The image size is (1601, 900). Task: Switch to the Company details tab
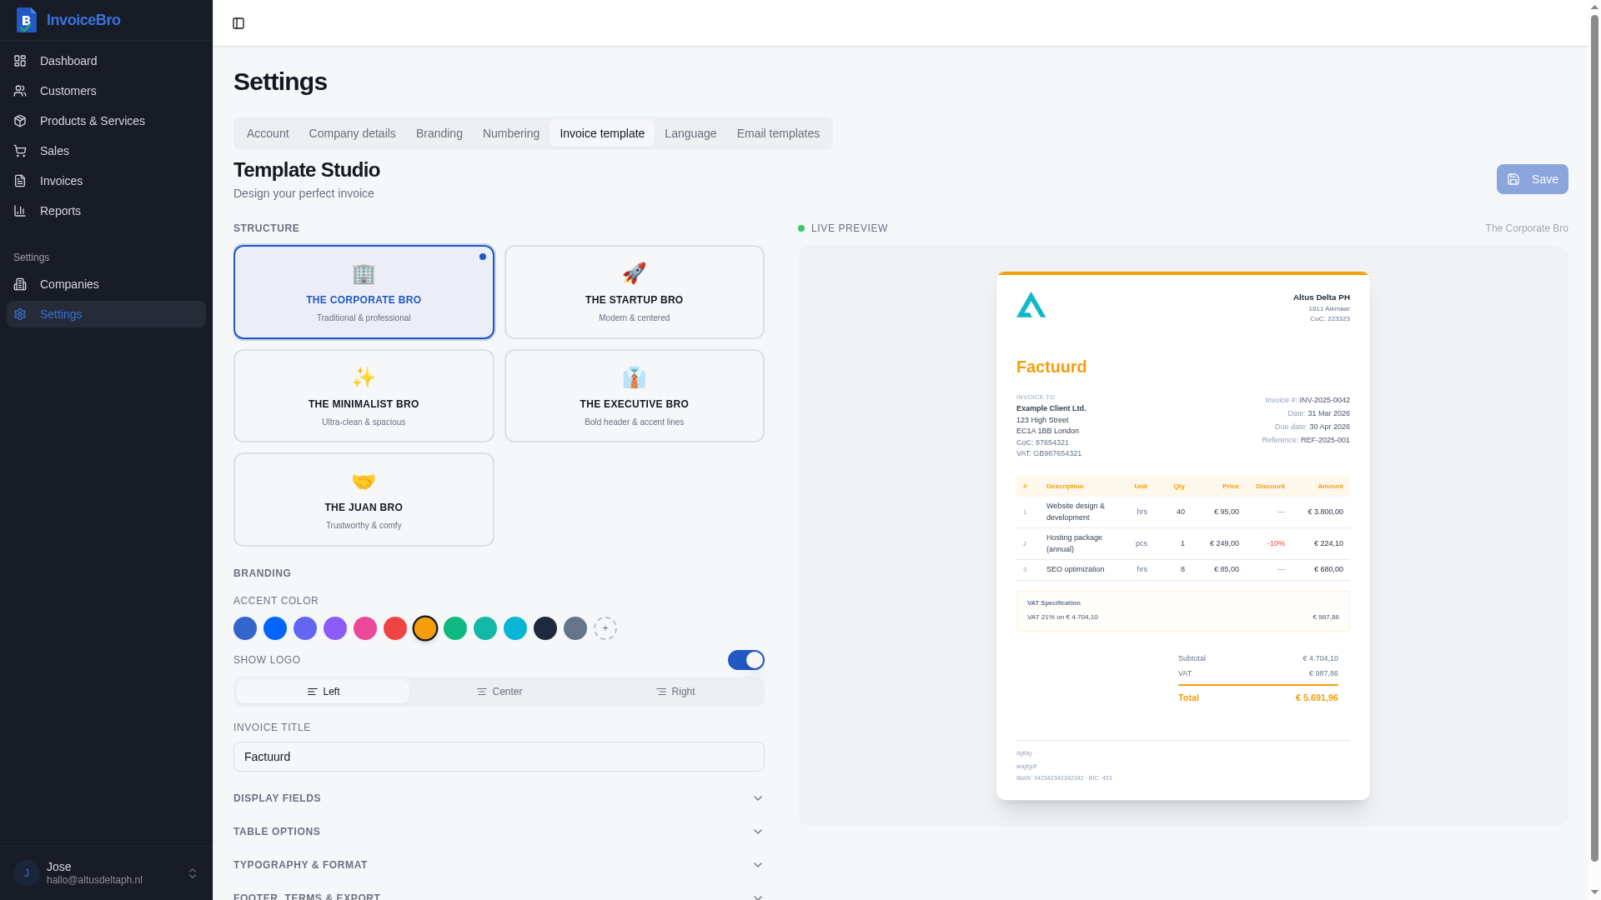(352, 133)
